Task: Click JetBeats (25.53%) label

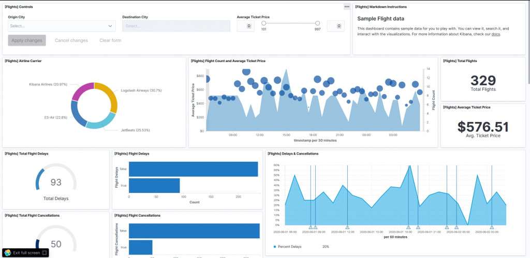Action: click(135, 130)
